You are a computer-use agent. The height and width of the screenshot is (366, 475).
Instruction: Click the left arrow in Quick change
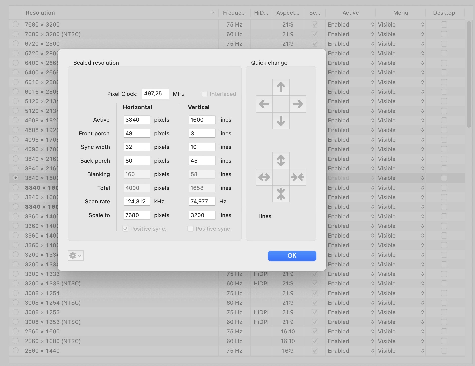pyautogui.click(x=264, y=104)
